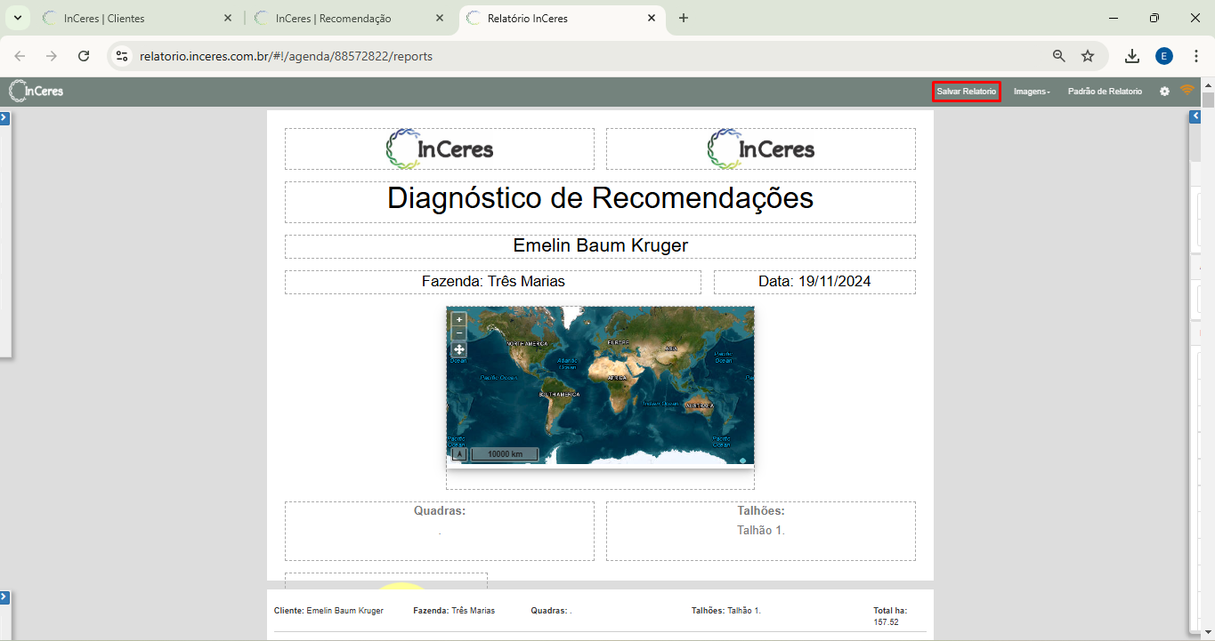The image size is (1215, 641).
Task: Select the Relatório InCeres tab
Action: [563, 18]
